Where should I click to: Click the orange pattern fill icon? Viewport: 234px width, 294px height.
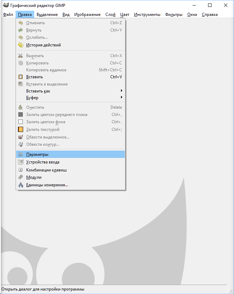pos(21,130)
